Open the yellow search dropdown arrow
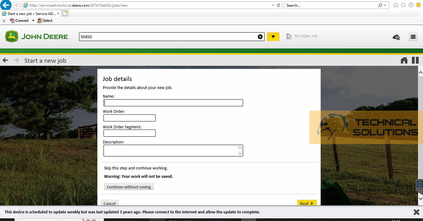The image size is (423, 221). click(273, 36)
